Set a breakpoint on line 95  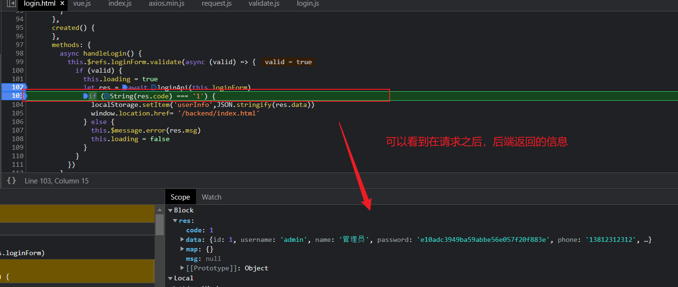pos(19,28)
